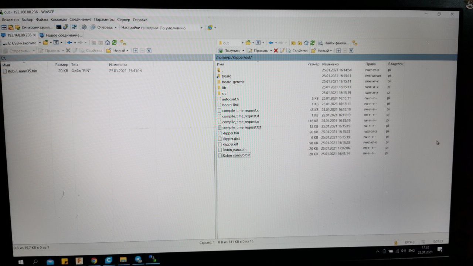Sort remote panel by Изменено column
This screenshot has height=266, width=473.
[x=330, y=64]
